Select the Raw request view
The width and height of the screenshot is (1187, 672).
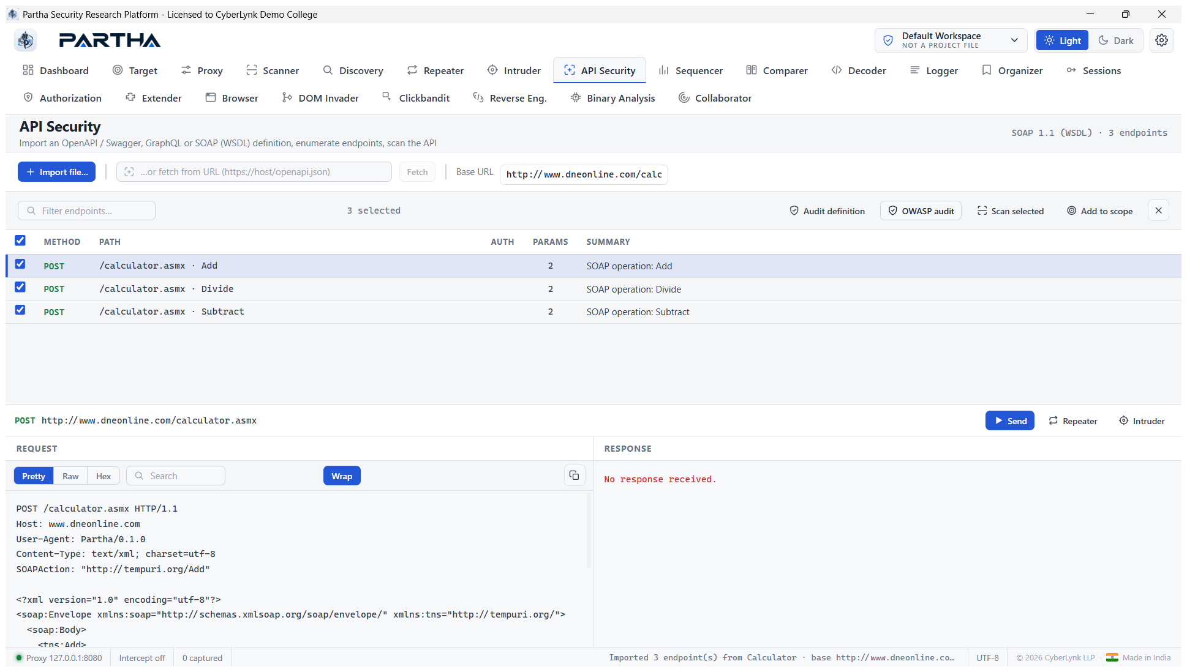point(70,476)
